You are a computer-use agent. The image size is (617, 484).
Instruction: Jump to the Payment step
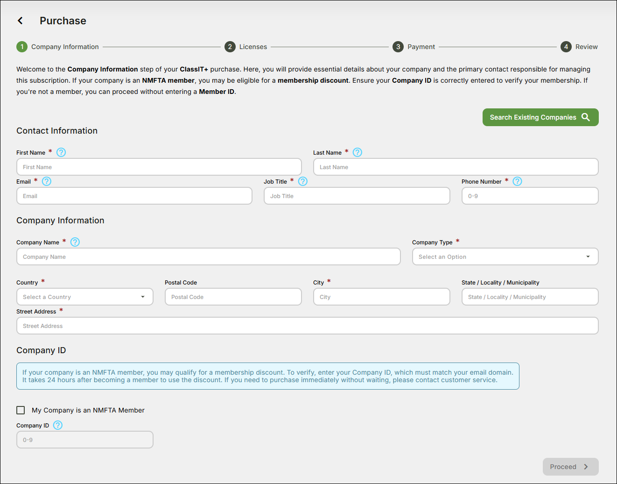click(x=421, y=47)
